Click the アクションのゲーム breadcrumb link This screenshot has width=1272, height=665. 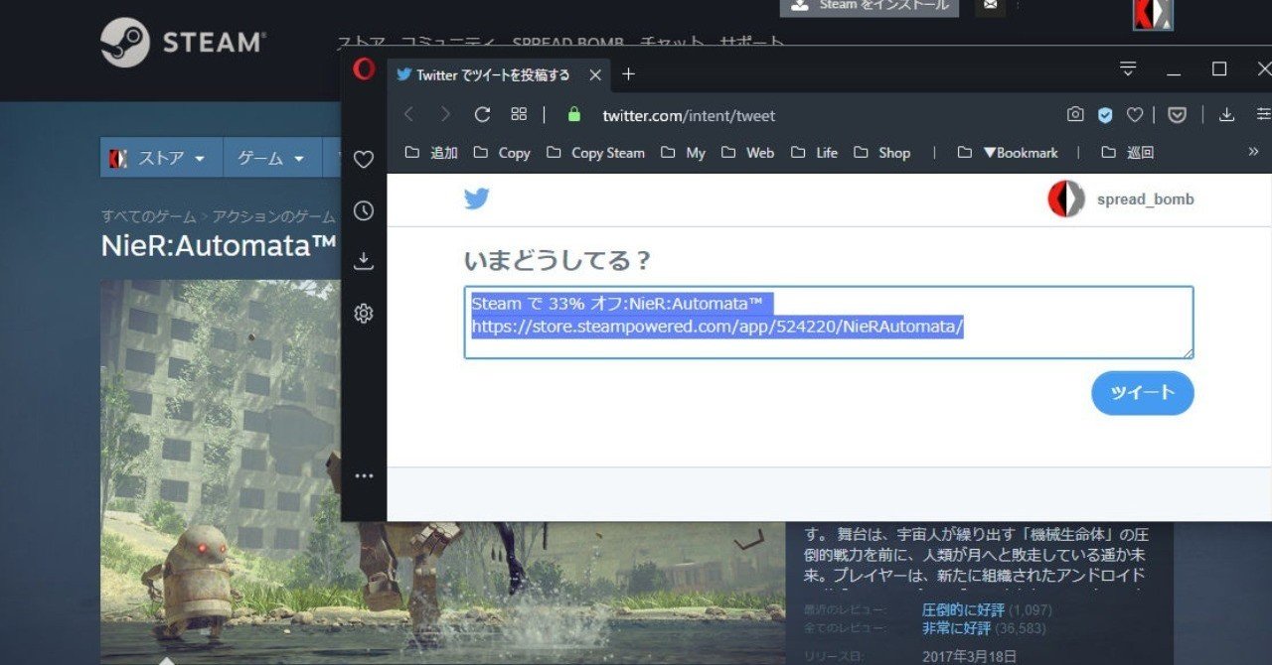(274, 215)
